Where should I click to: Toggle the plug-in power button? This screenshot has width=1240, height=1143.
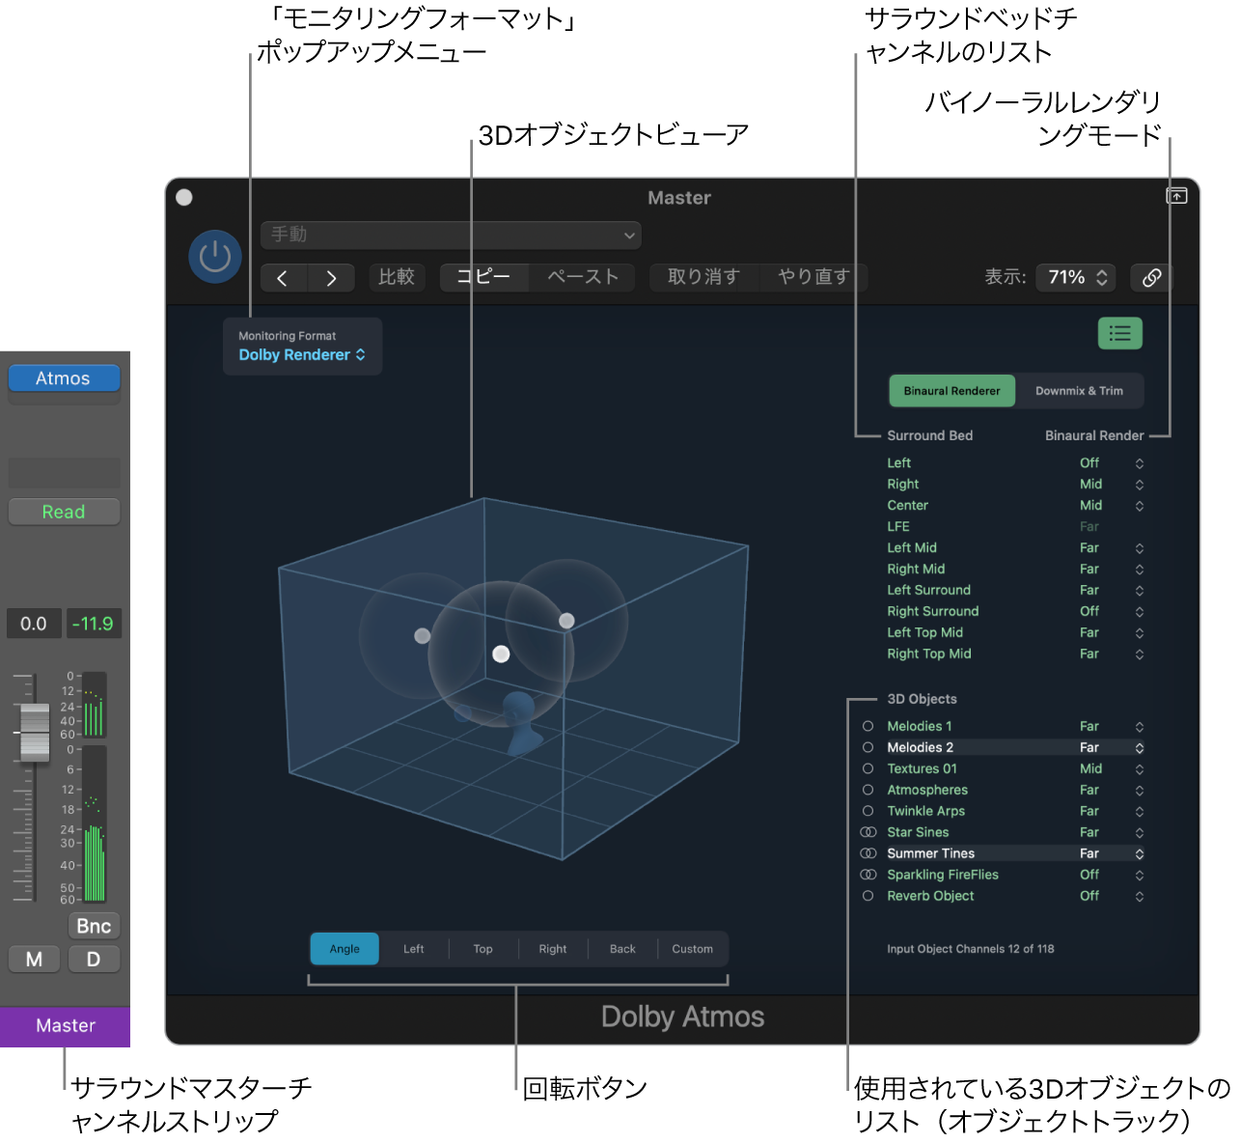point(214,257)
